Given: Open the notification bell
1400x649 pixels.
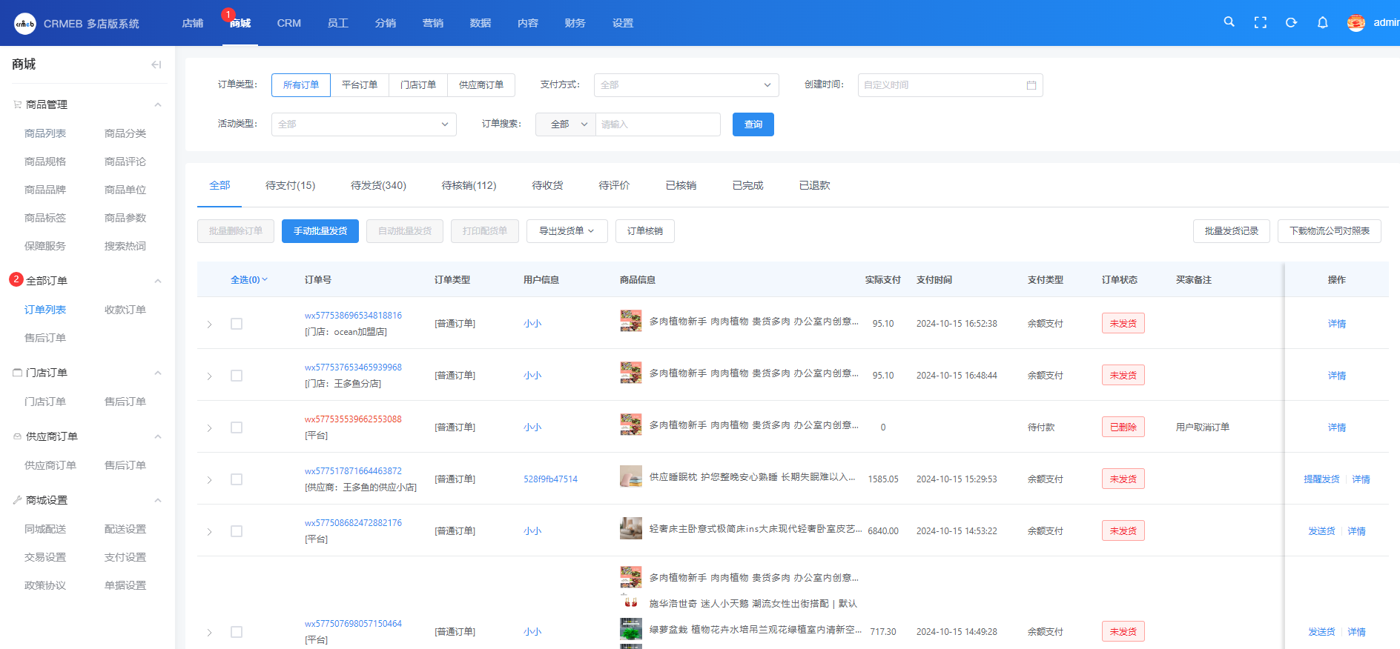Looking at the screenshot, I should (x=1322, y=22).
